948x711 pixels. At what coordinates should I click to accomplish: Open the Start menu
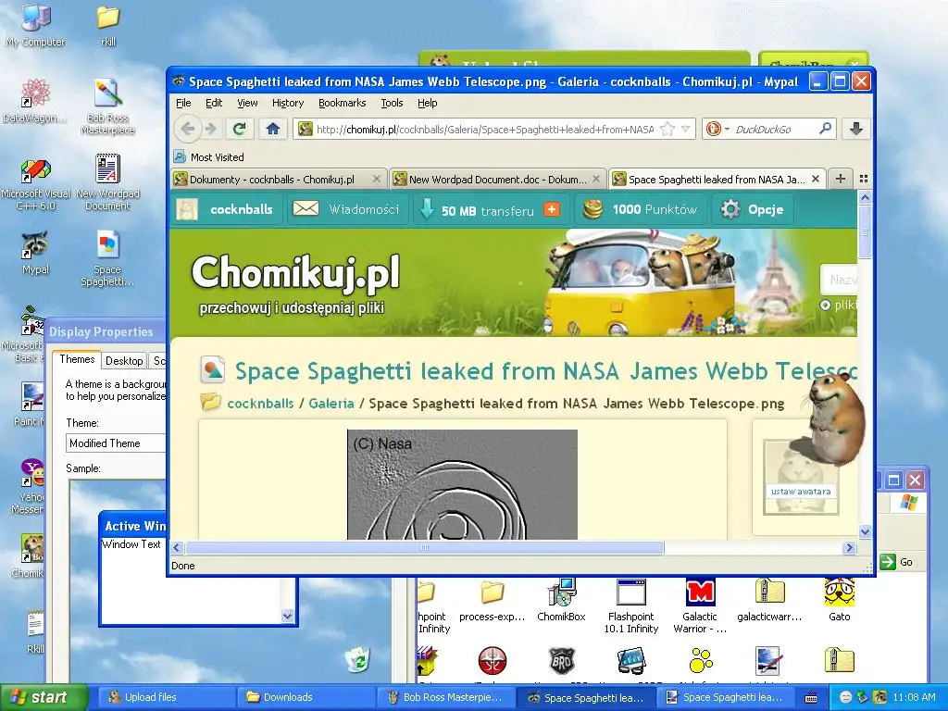click(x=43, y=697)
